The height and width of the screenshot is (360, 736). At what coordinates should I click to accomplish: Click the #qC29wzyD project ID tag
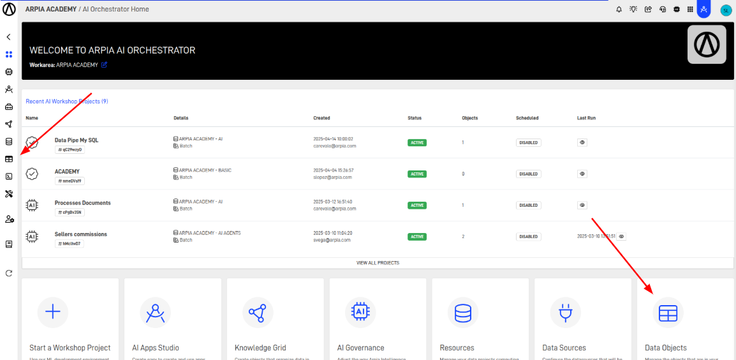[70, 149]
